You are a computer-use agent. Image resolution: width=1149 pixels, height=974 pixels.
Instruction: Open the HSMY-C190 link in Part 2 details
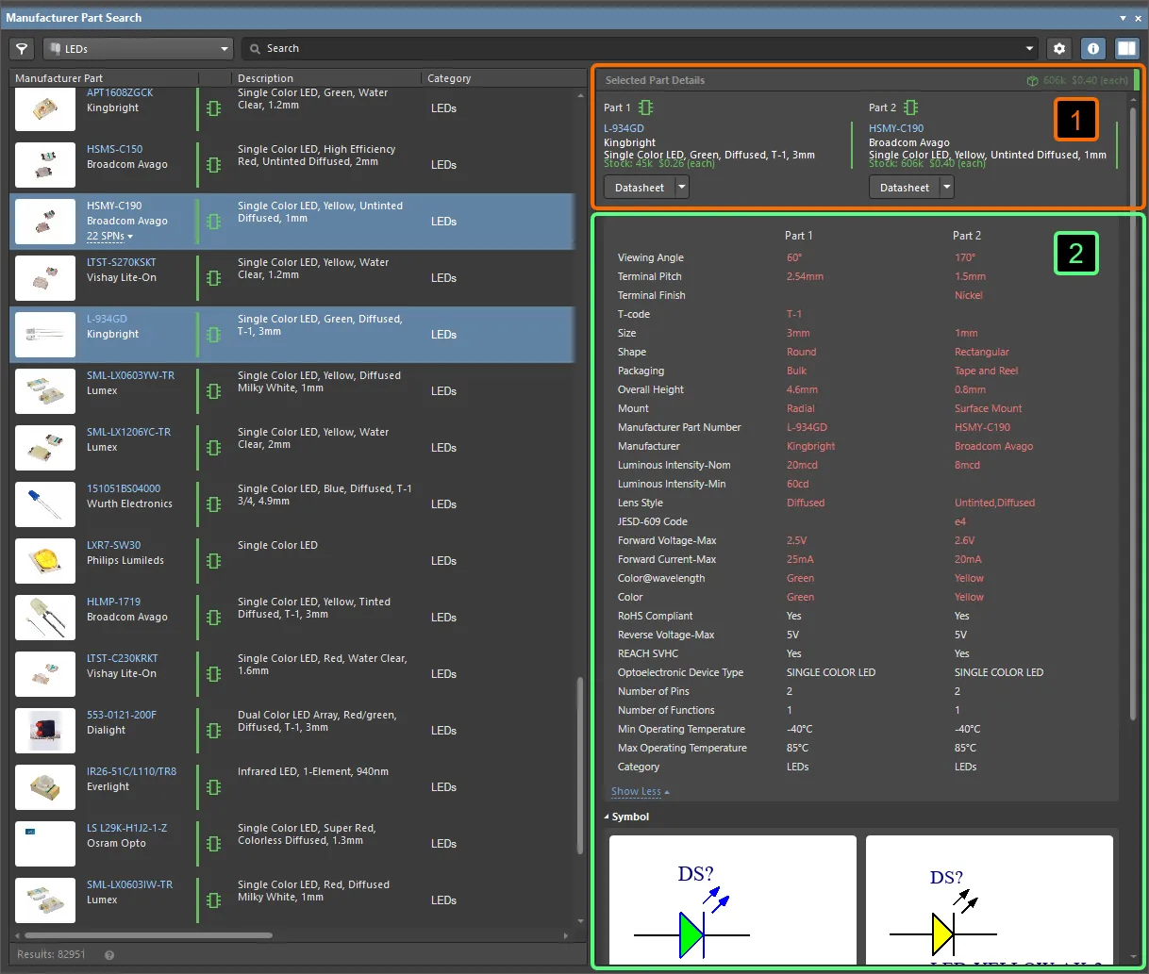[x=896, y=128]
